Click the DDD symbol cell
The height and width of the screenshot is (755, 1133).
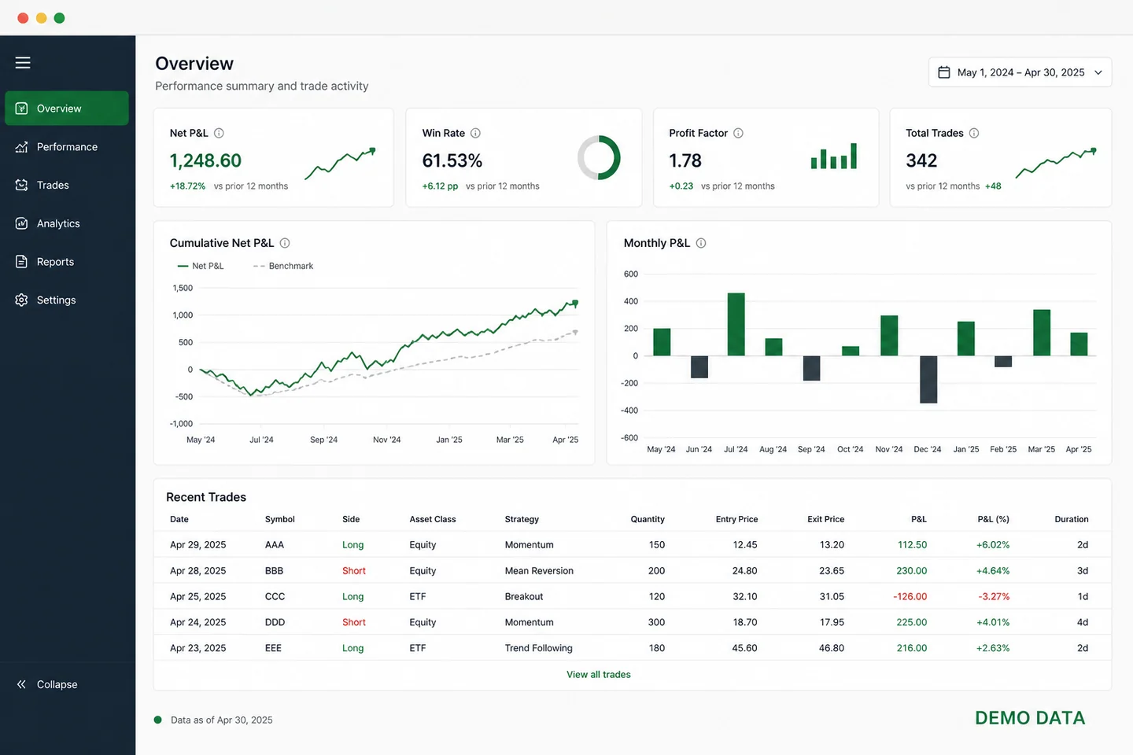pyautogui.click(x=275, y=622)
